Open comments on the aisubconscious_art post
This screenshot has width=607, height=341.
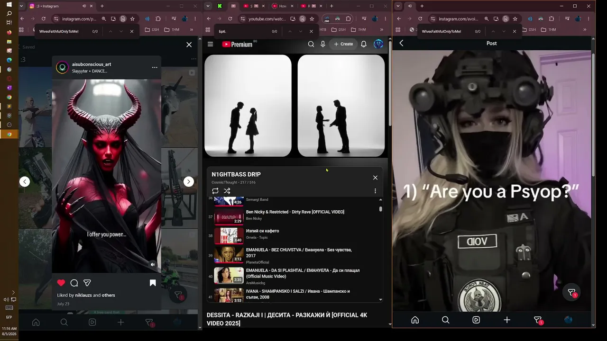click(x=74, y=283)
